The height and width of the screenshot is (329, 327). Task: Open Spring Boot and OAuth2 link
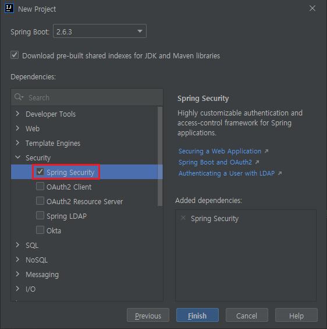tap(215, 162)
